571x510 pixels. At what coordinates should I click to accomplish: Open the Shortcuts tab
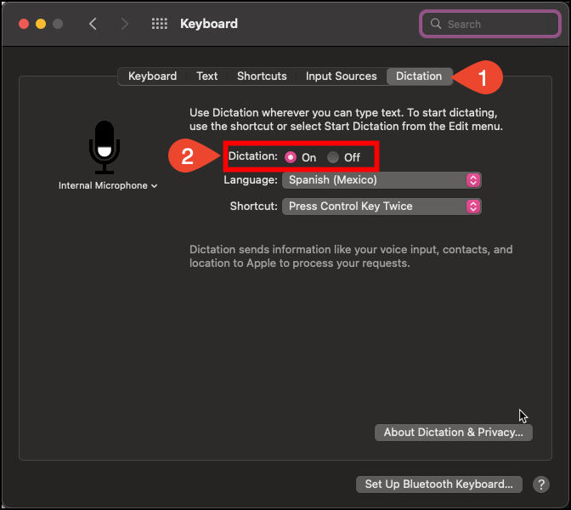coord(262,76)
